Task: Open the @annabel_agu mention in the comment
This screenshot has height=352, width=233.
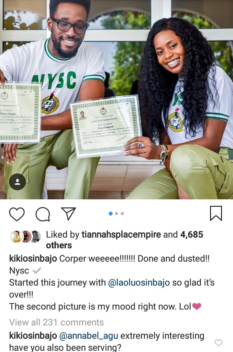Action: pyautogui.click(x=89, y=336)
